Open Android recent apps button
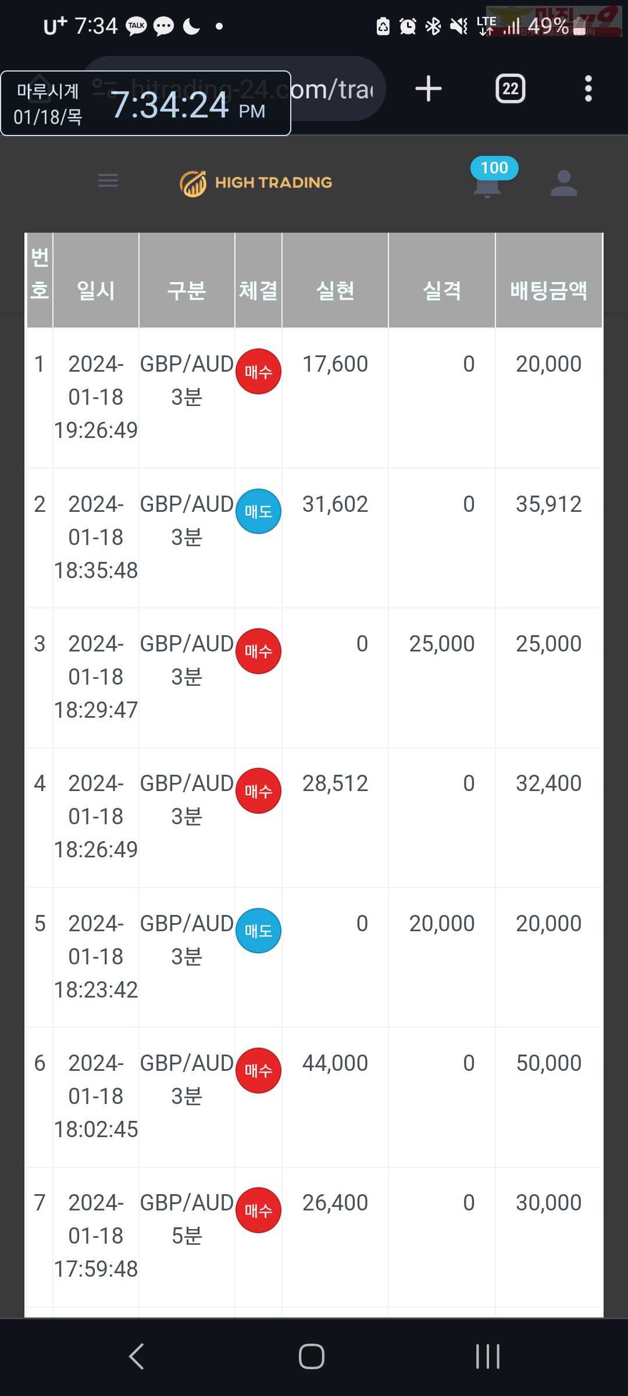 click(487, 1356)
